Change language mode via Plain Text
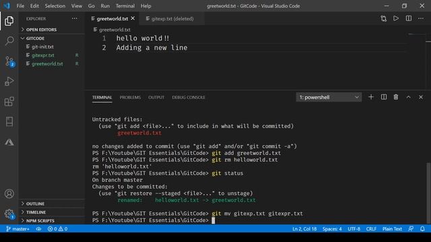Screen dimensions: 431x242 (392, 229)
